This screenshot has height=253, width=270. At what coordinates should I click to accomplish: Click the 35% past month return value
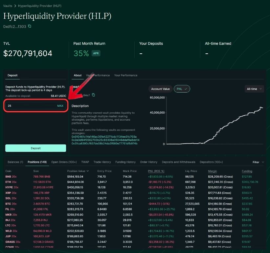click(81, 53)
